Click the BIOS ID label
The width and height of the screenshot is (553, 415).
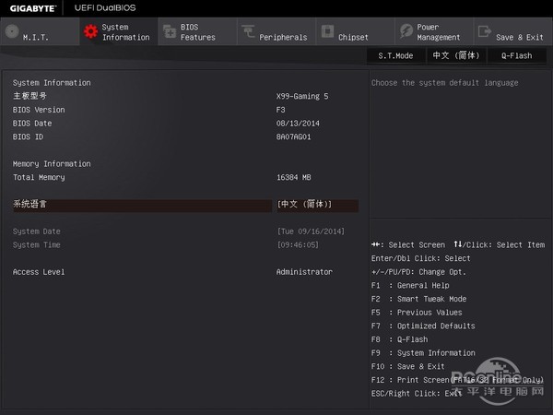(x=28, y=136)
